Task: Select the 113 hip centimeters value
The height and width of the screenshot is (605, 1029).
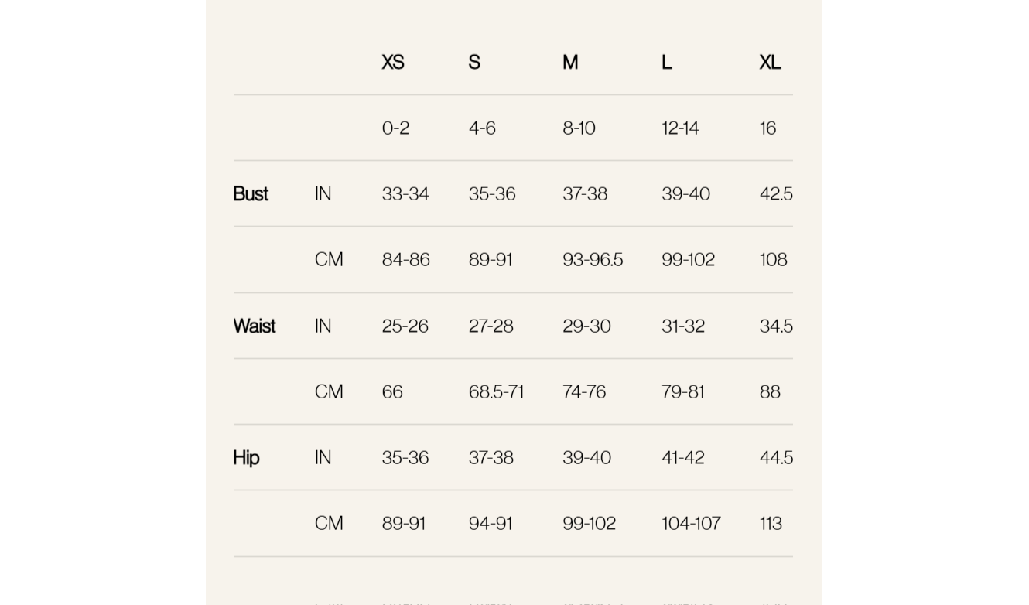Action: click(771, 524)
